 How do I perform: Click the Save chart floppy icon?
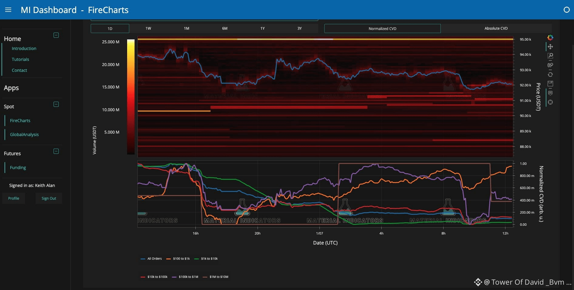550,84
